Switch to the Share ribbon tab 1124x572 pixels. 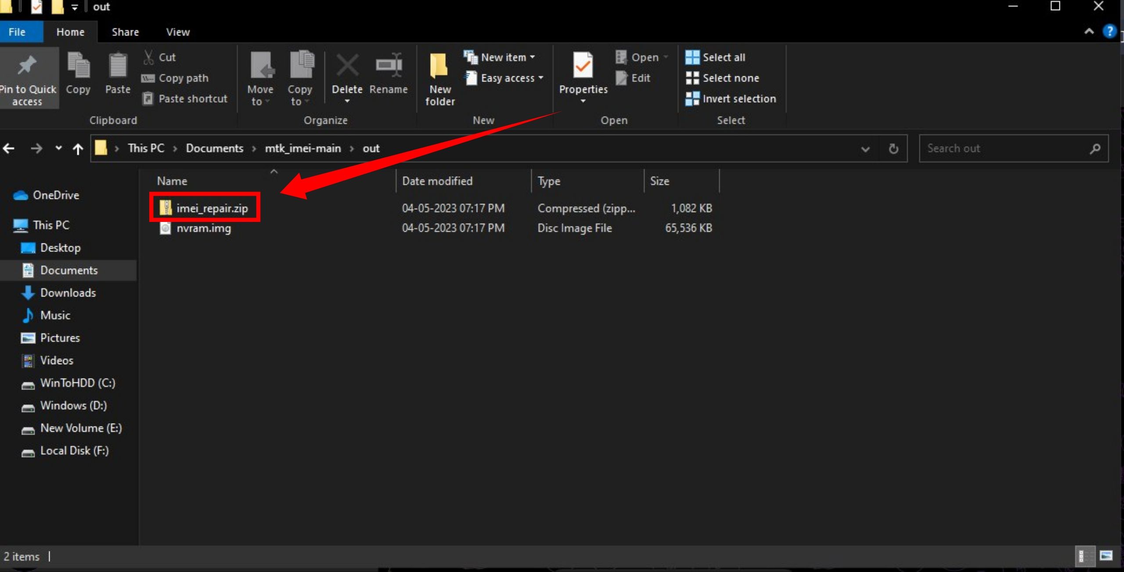click(x=125, y=32)
